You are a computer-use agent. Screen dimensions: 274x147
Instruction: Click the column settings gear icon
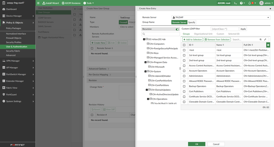tap(268, 45)
